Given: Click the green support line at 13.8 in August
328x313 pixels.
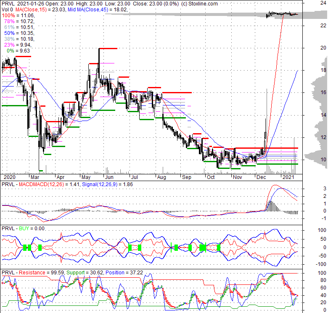Looking at the screenshot, I should point(170,118).
